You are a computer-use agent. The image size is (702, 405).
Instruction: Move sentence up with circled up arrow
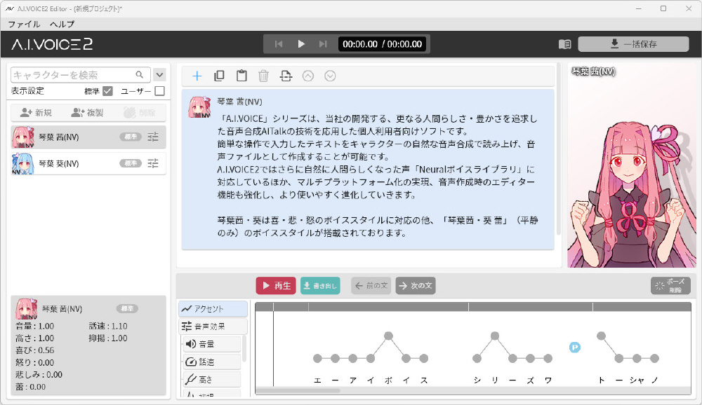(307, 76)
